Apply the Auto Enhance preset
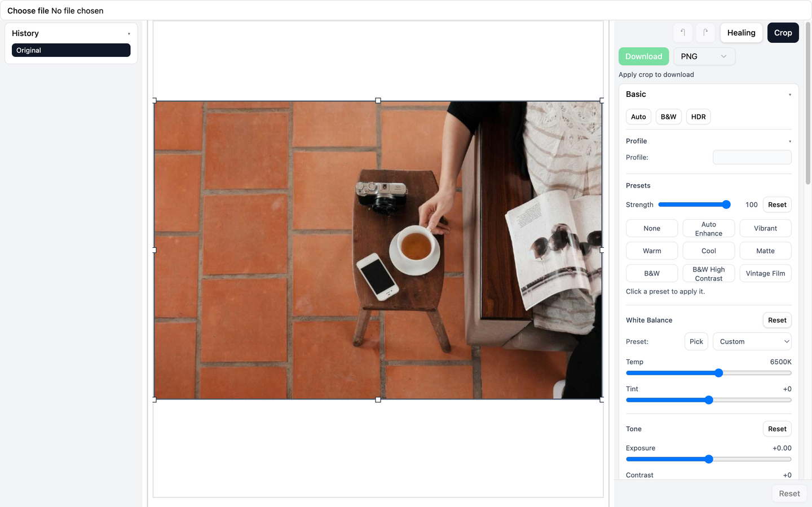812x507 pixels. click(708, 228)
